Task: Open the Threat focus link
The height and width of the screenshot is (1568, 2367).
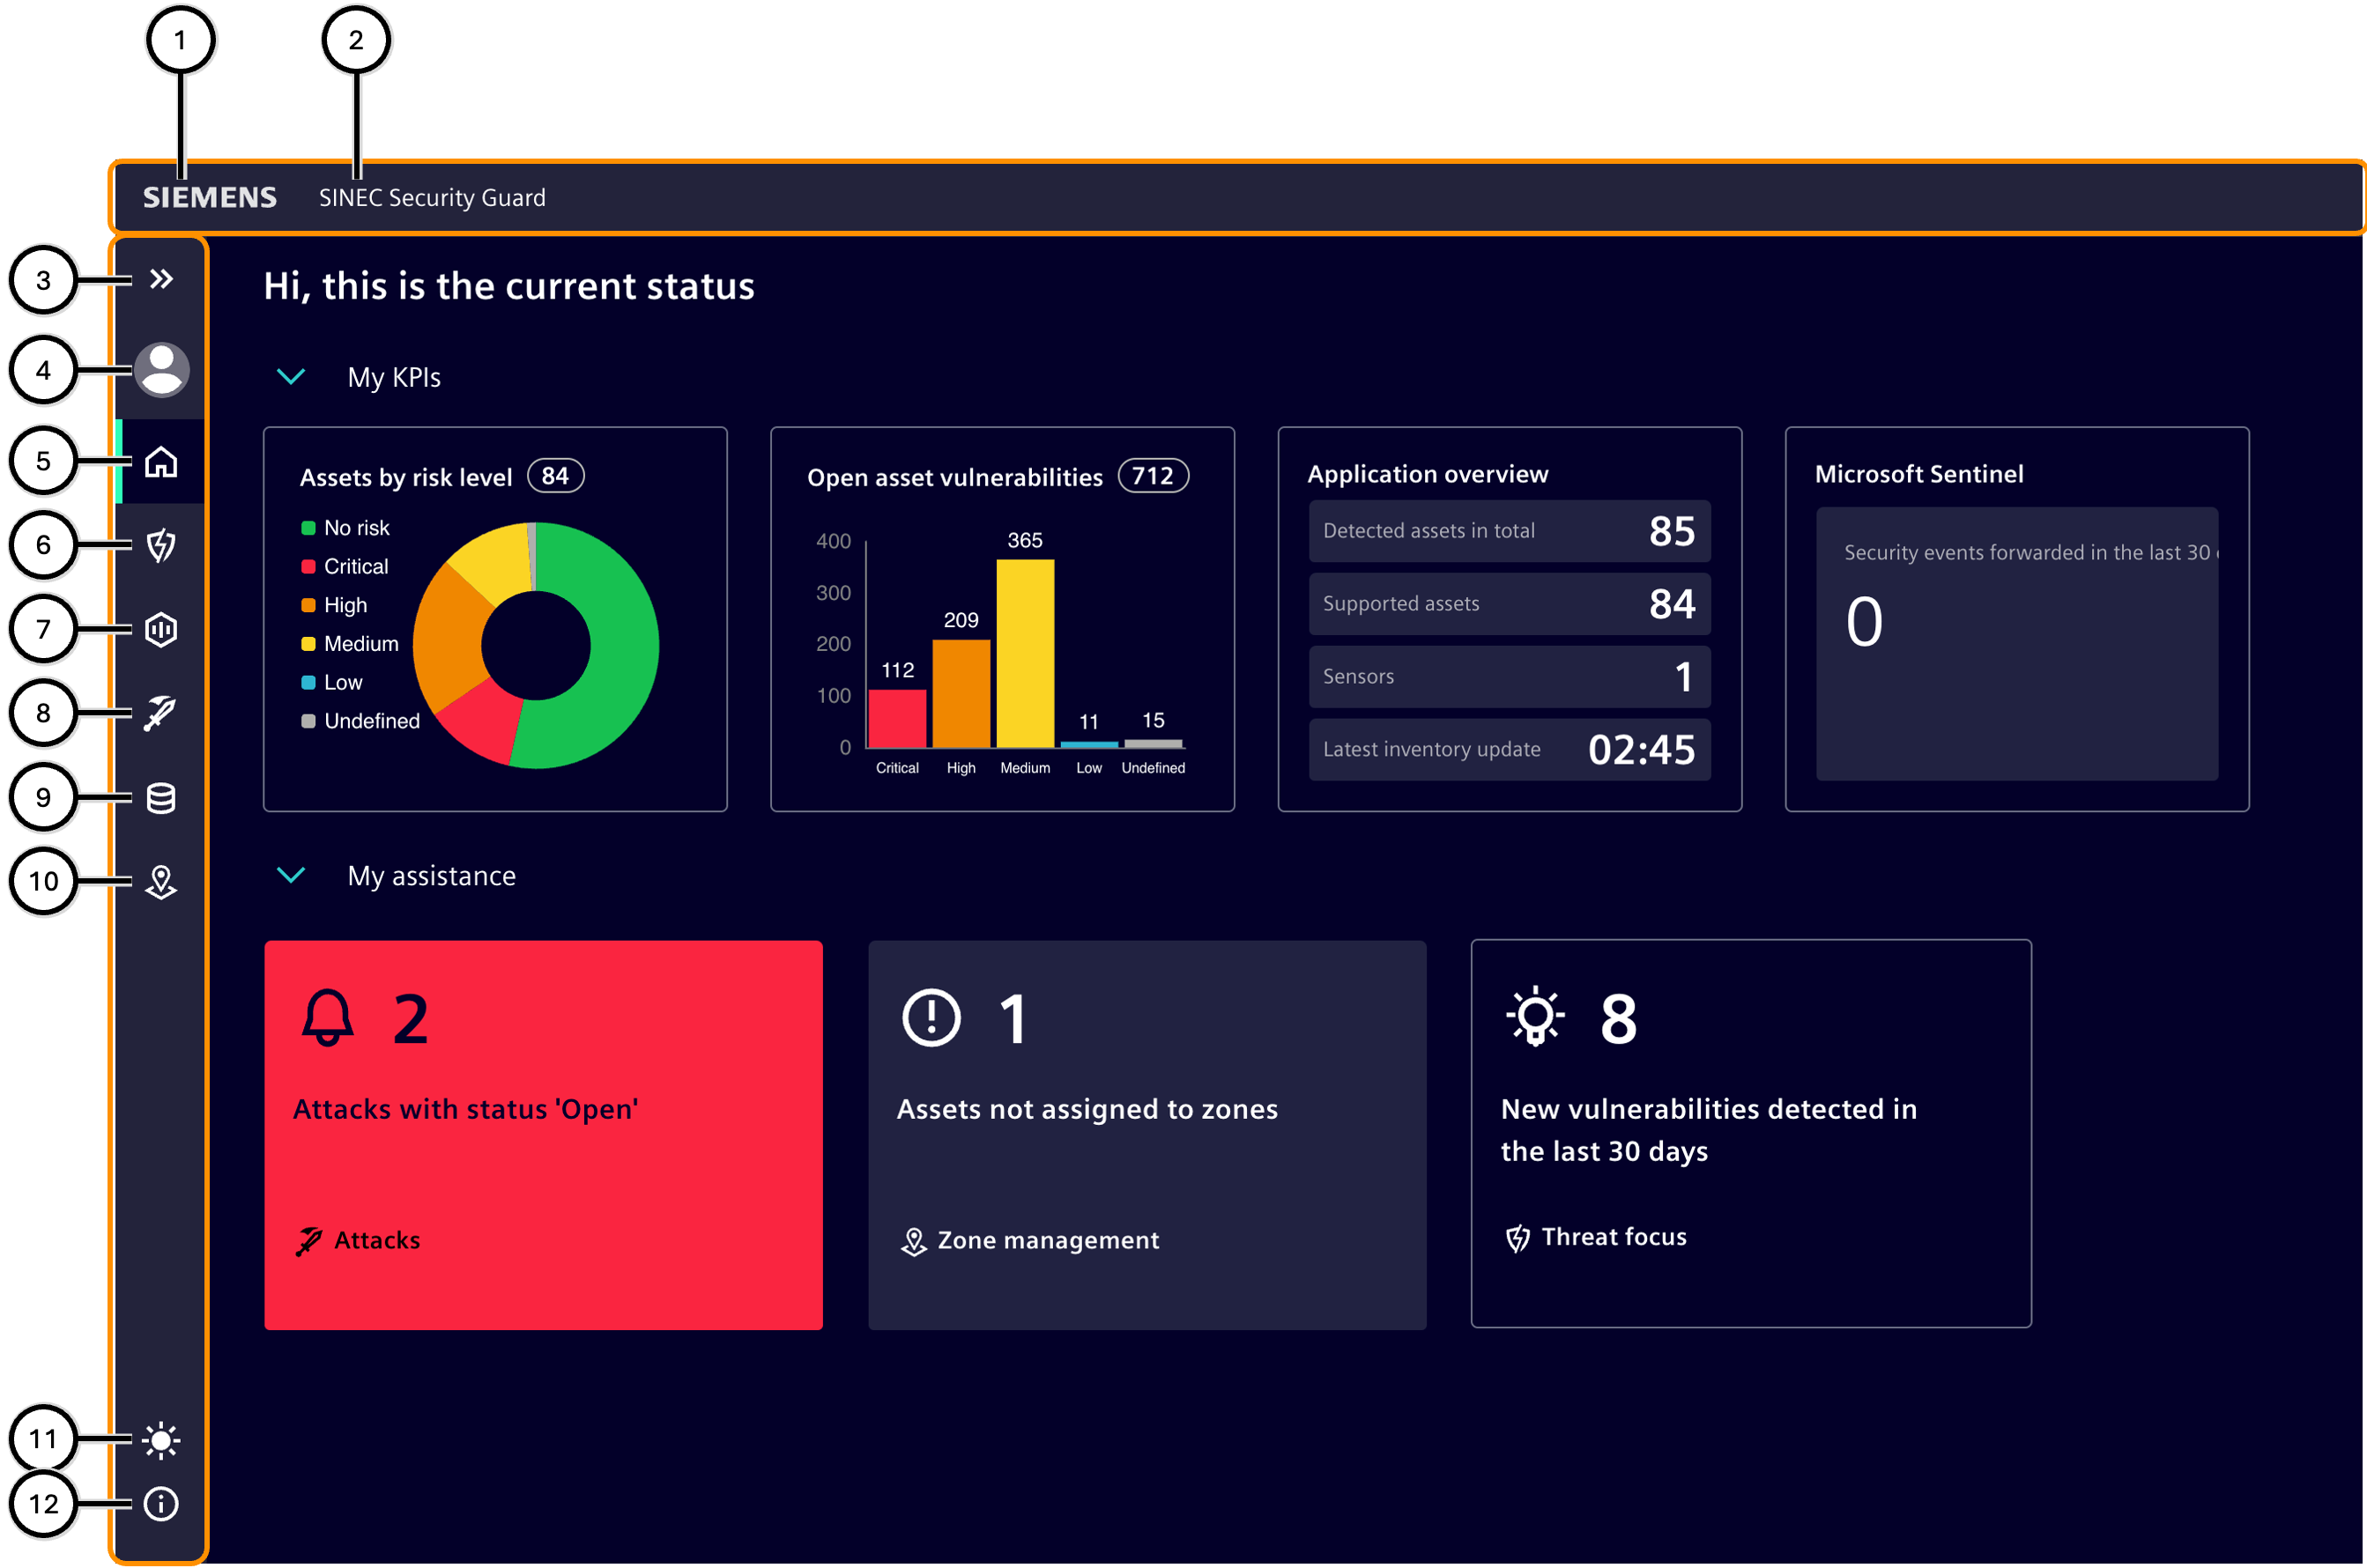Action: point(1596,1238)
